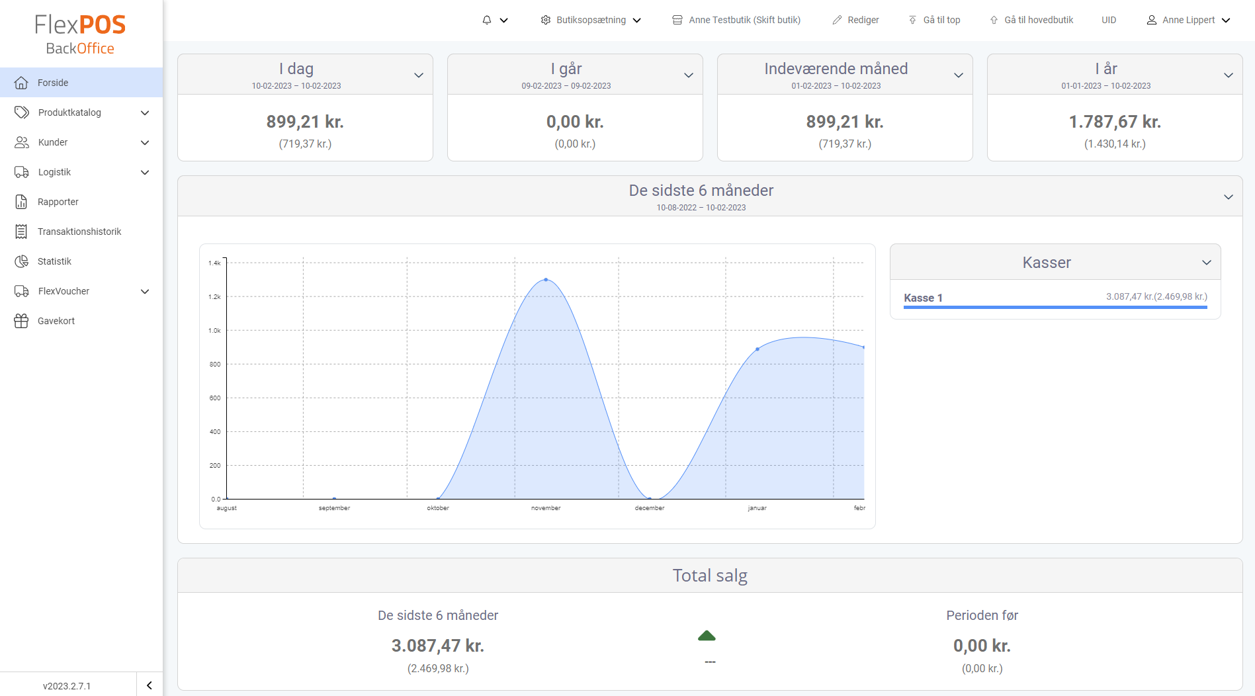1255x696 pixels.
Task: Open the Kasser dropdown
Action: [1206, 263]
